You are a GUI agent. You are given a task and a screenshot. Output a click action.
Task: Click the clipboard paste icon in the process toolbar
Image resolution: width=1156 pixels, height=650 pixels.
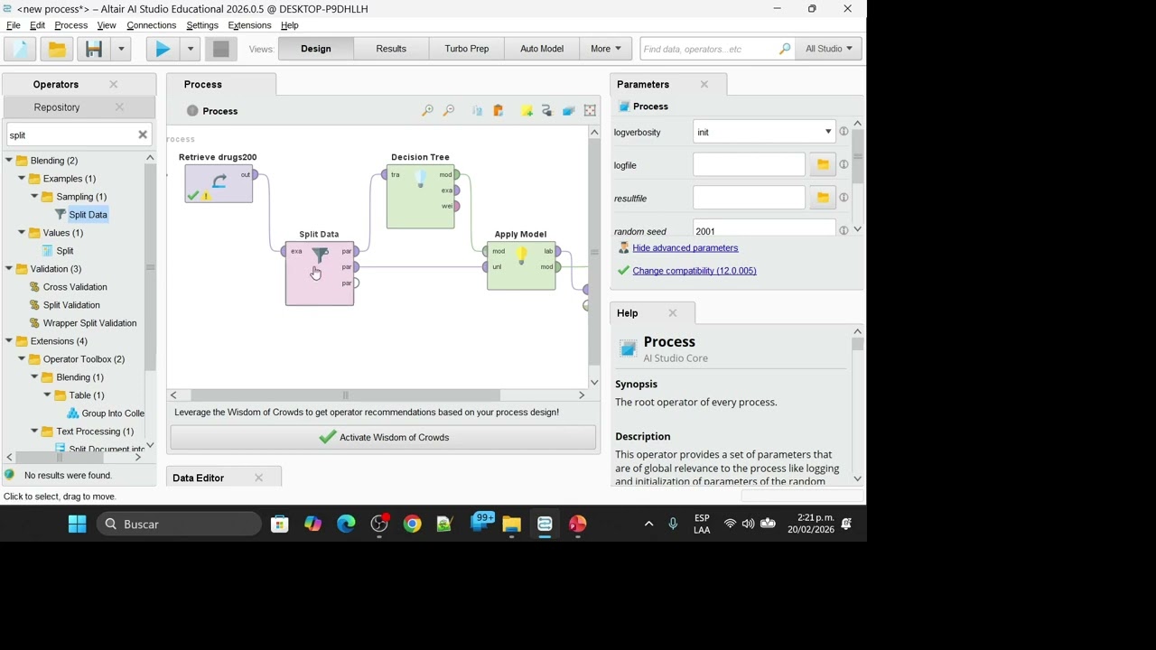pos(498,110)
